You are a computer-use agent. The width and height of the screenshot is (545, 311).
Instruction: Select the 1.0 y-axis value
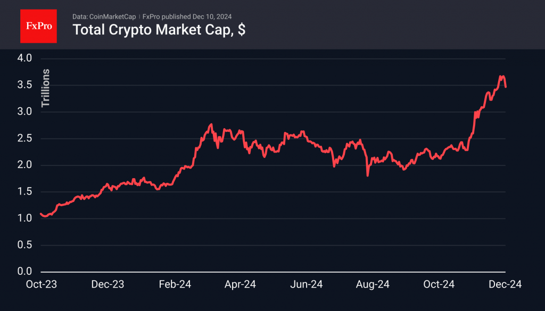(x=25, y=218)
